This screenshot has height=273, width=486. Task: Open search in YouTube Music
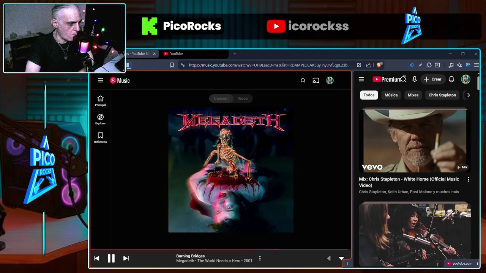click(x=303, y=80)
